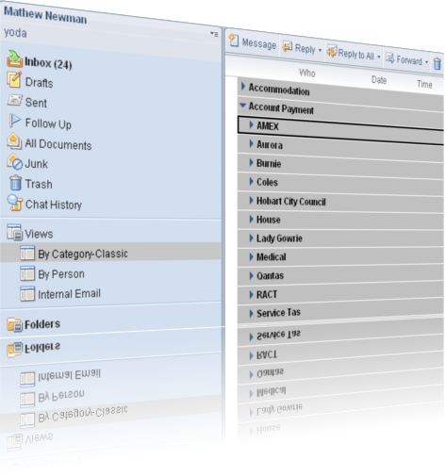The width and height of the screenshot is (446, 476).
Task: Expand the House subcategory
Action: [x=251, y=219]
